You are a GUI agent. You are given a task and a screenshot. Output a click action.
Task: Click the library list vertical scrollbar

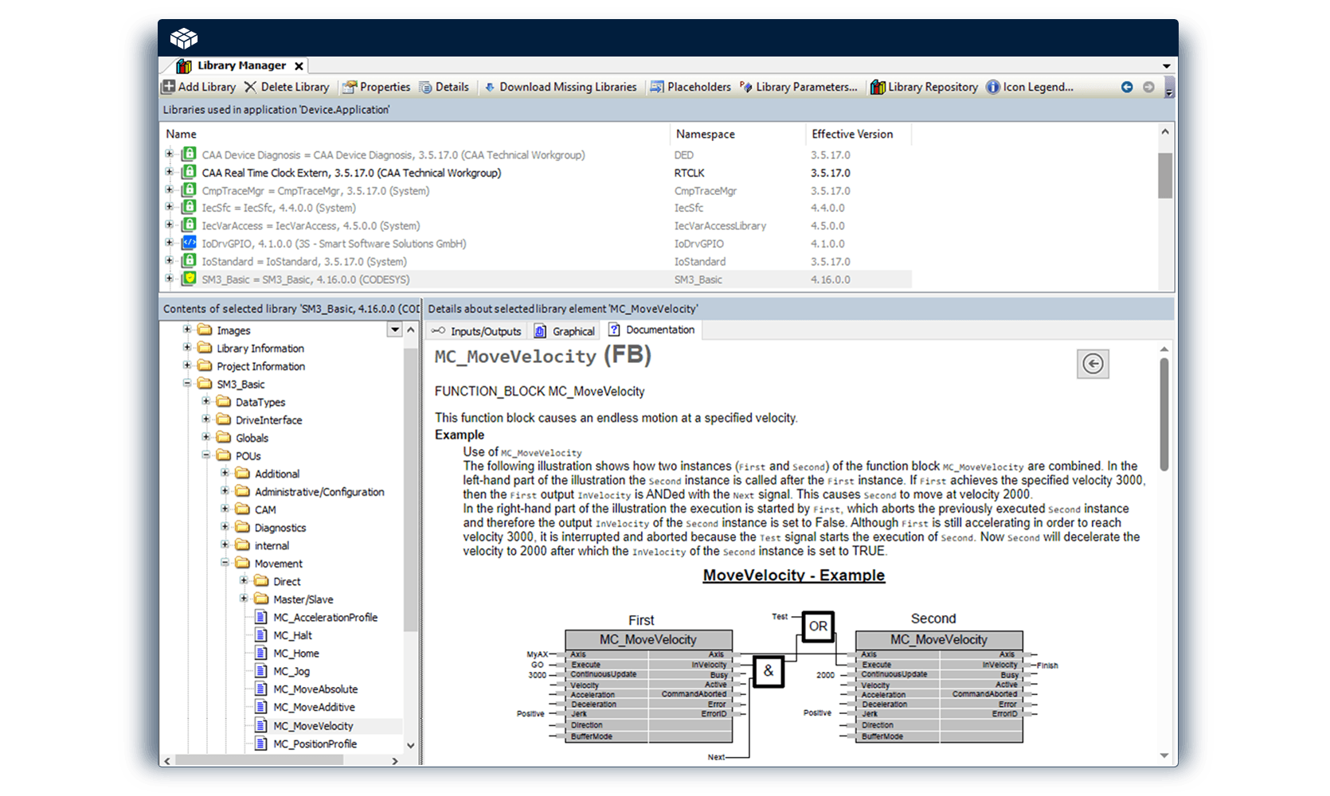(x=1165, y=175)
